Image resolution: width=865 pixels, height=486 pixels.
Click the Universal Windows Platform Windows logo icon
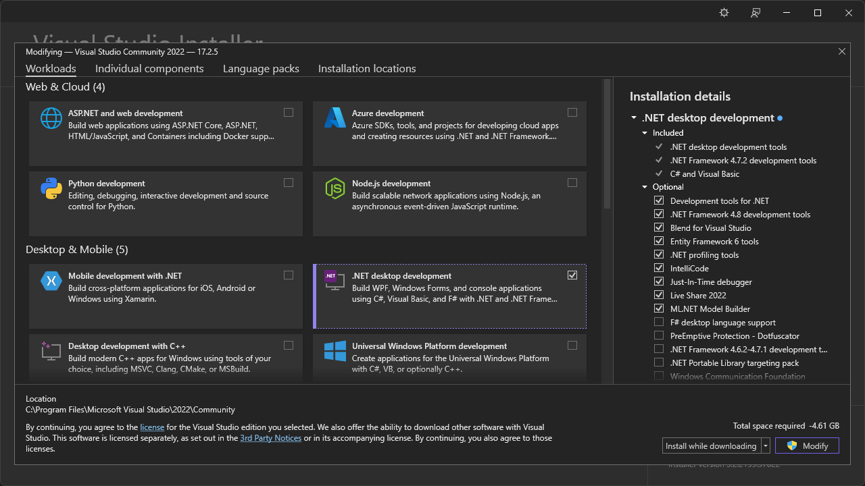tap(335, 351)
